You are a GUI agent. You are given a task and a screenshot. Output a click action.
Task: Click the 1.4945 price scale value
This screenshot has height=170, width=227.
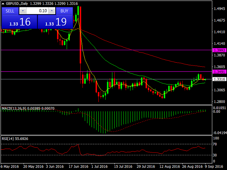pos(219,9)
